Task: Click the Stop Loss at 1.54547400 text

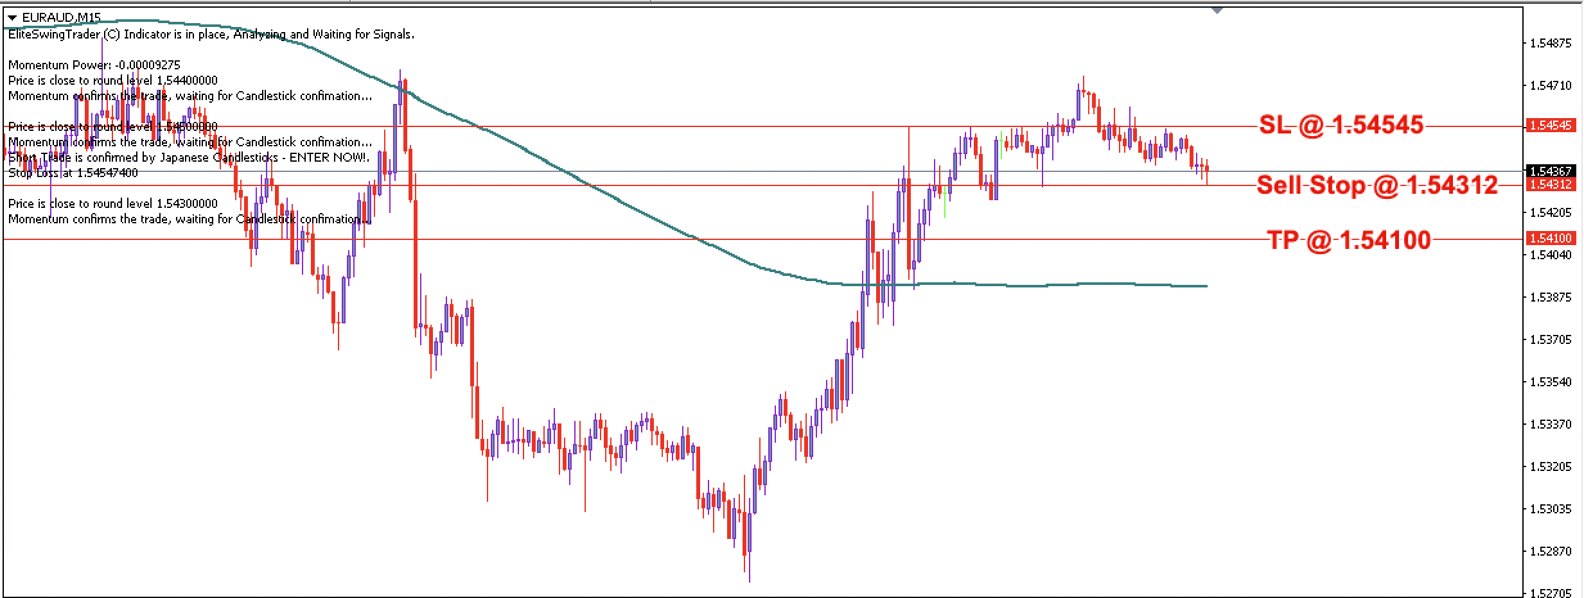Action: pos(73,173)
